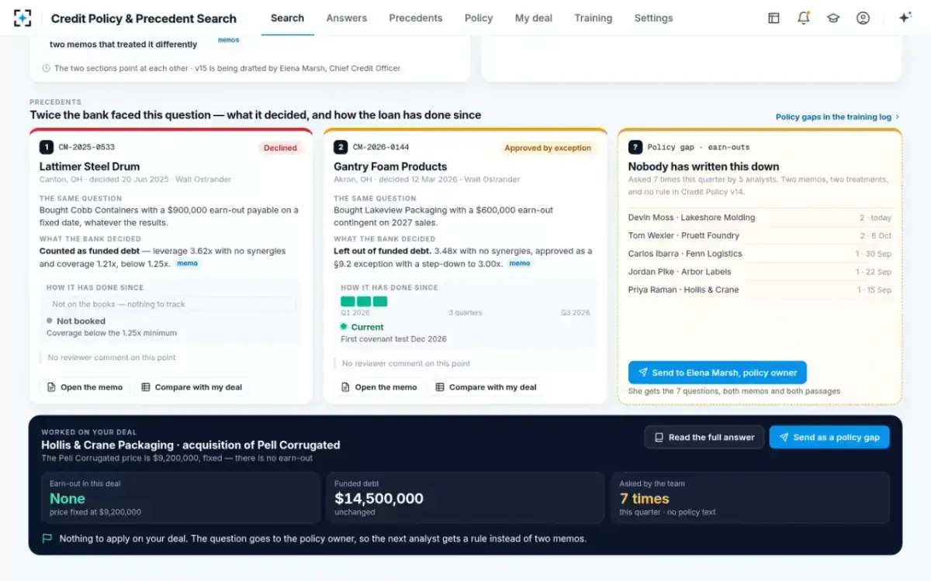This screenshot has width=931, height=581.
Task: Click the Approved by exception badge
Action: (548, 148)
